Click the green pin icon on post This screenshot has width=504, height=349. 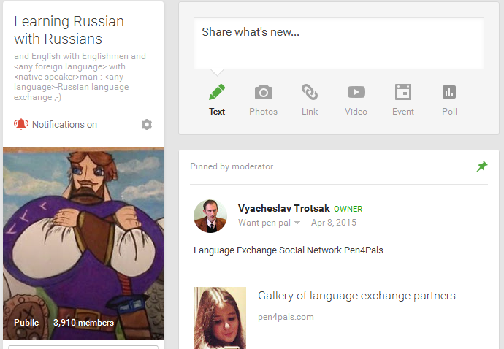[x=482, y=166]
